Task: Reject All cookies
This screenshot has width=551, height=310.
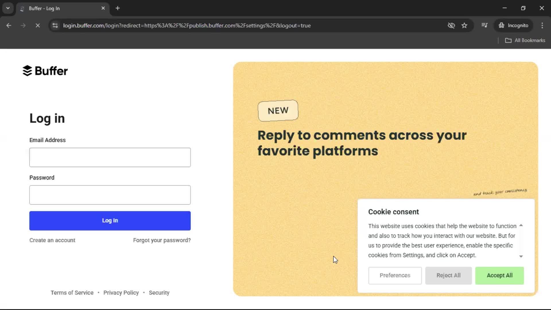Action: pyautogui.click(x=448, y=275)
